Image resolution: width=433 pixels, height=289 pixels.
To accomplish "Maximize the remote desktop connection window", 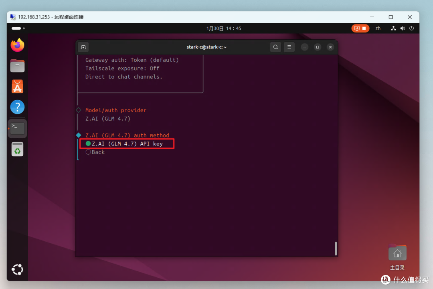I will click(x=391, y=17).
